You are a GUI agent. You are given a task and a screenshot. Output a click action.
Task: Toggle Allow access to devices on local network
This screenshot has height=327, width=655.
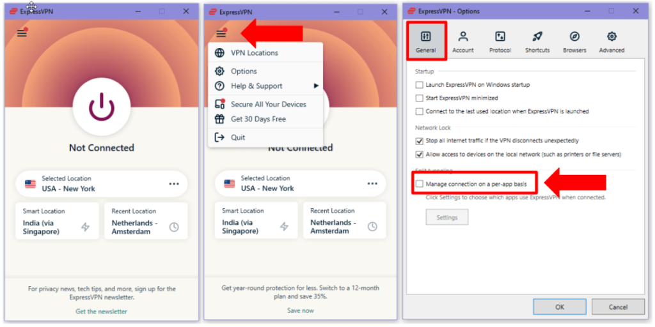[x=420, y=155]
